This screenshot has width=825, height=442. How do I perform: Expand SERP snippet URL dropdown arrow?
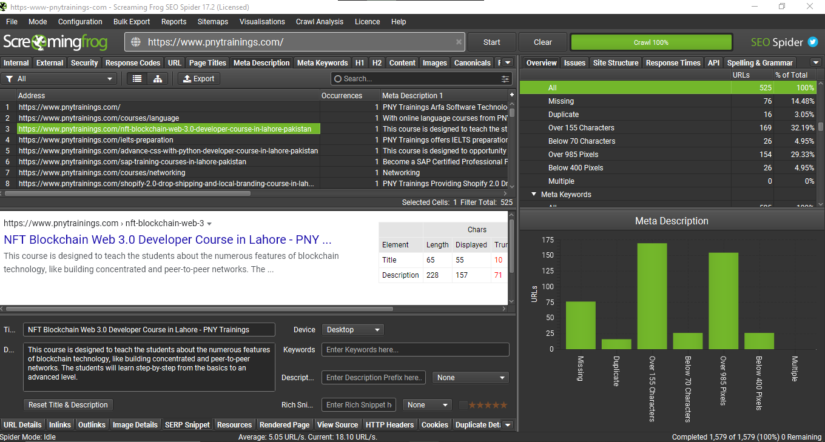(x=209, y=224)
